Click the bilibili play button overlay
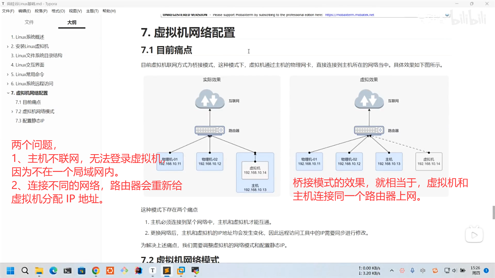The height and width of the screenshot is (278, 495). pyautogui.click(x=474, y=235)
